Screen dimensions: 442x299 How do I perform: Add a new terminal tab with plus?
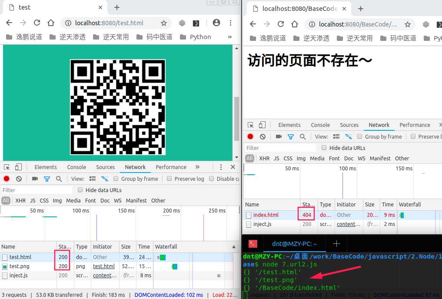(336, 243)
